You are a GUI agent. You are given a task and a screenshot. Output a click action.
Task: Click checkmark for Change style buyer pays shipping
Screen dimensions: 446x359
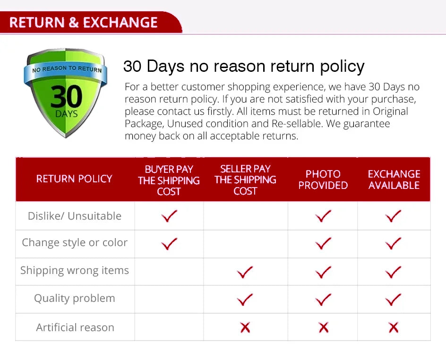[169, 244]
